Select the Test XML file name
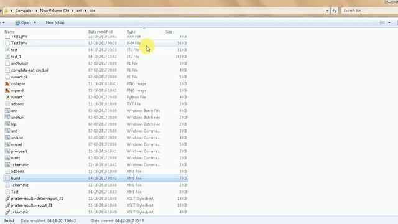The width and height of the screenshot is (398, 224). coord(15,192)
